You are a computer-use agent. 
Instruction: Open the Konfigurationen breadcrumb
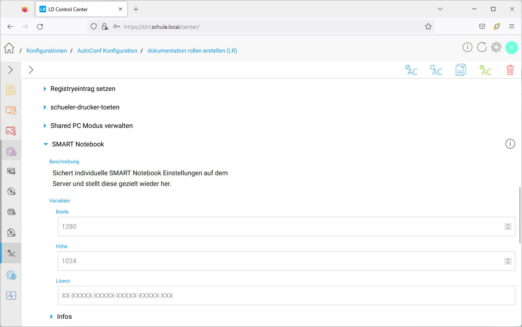point(47,51)
